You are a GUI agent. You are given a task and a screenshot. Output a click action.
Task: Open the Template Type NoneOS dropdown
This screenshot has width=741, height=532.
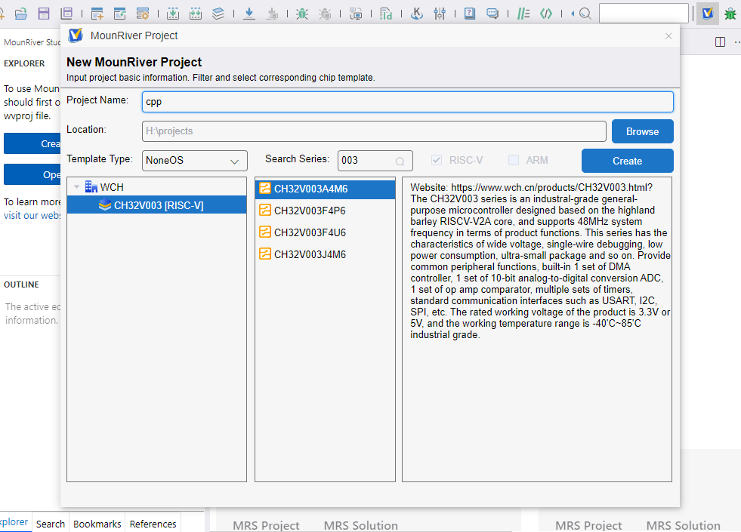point(194,161)
